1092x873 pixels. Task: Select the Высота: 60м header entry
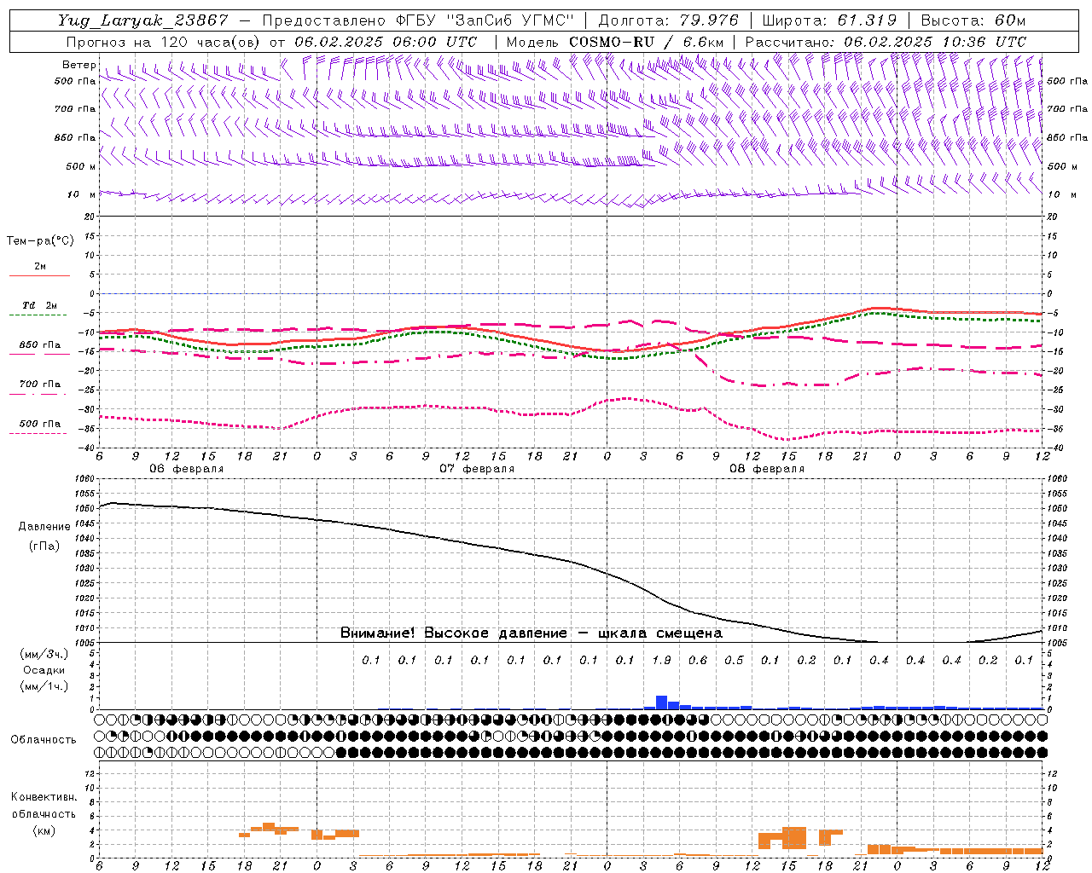pos(972,20)
